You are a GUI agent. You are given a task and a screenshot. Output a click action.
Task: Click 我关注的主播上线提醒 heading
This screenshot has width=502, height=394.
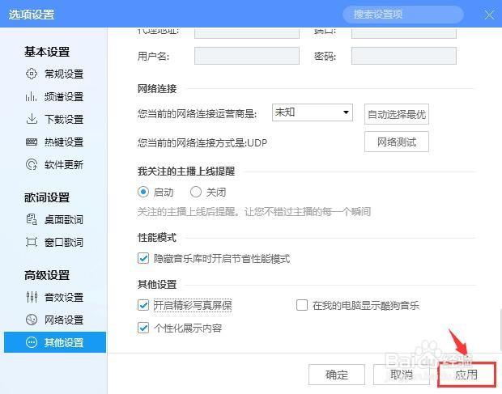point(186,172)
